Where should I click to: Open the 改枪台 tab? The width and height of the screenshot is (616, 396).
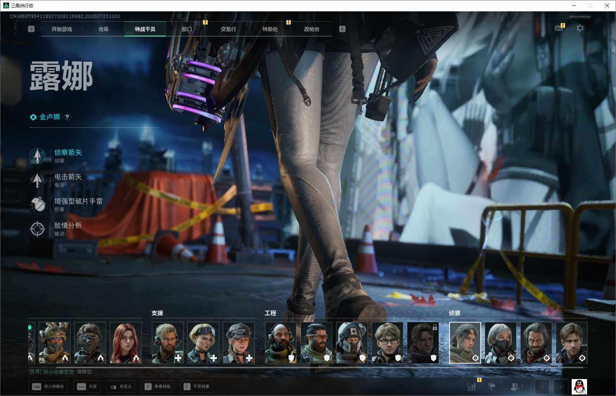tap(312, 29)
